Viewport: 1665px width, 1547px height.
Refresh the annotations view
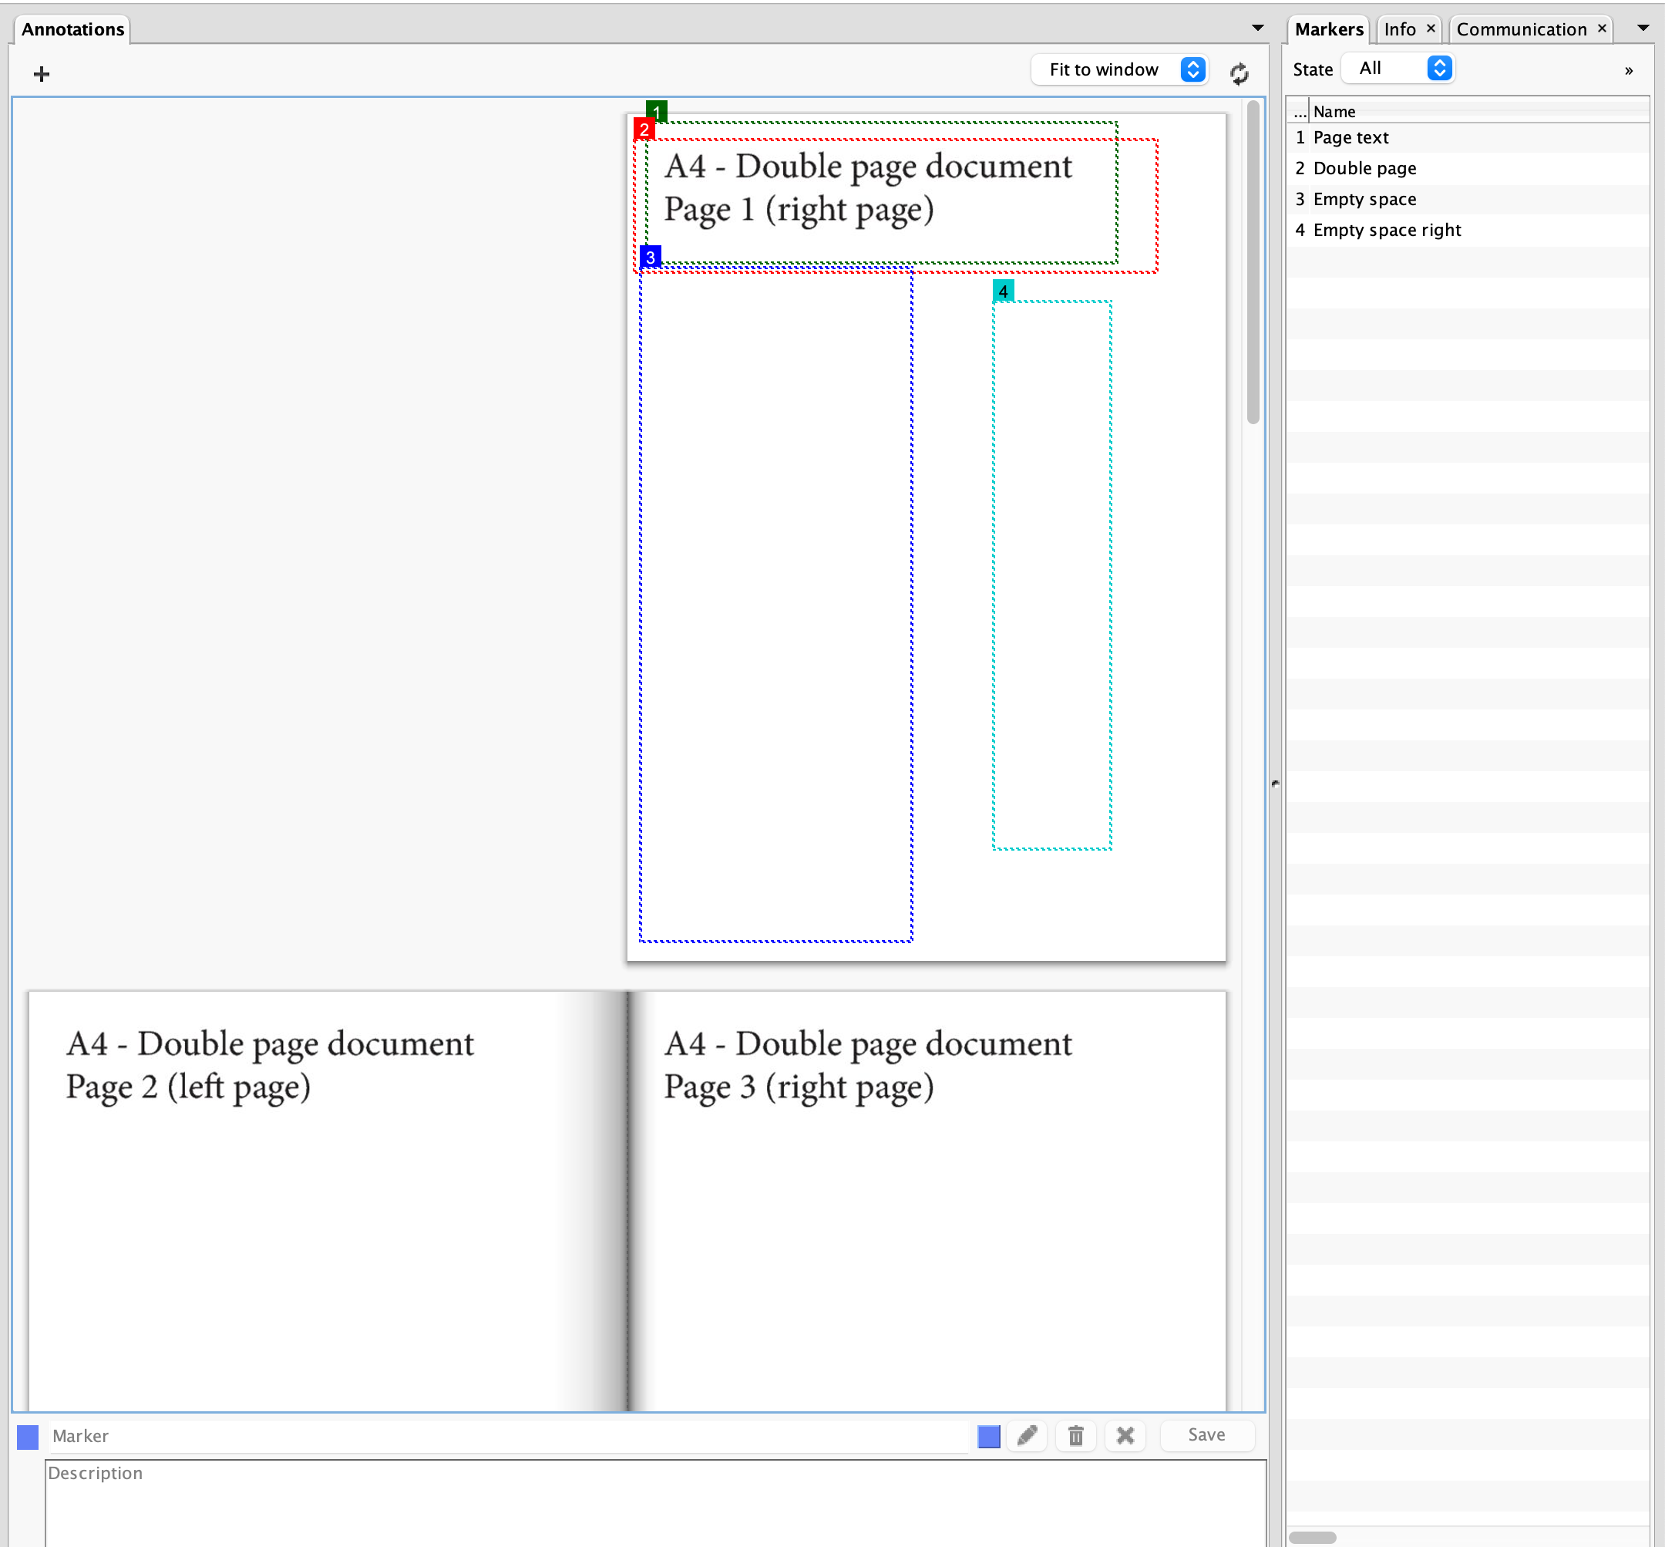click(x=1240, y=72)
